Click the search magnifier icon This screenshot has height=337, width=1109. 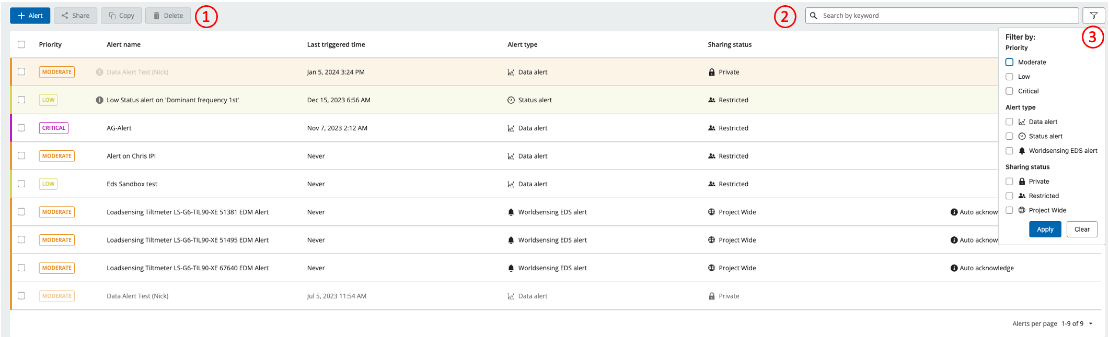click(x=814, y=16)
